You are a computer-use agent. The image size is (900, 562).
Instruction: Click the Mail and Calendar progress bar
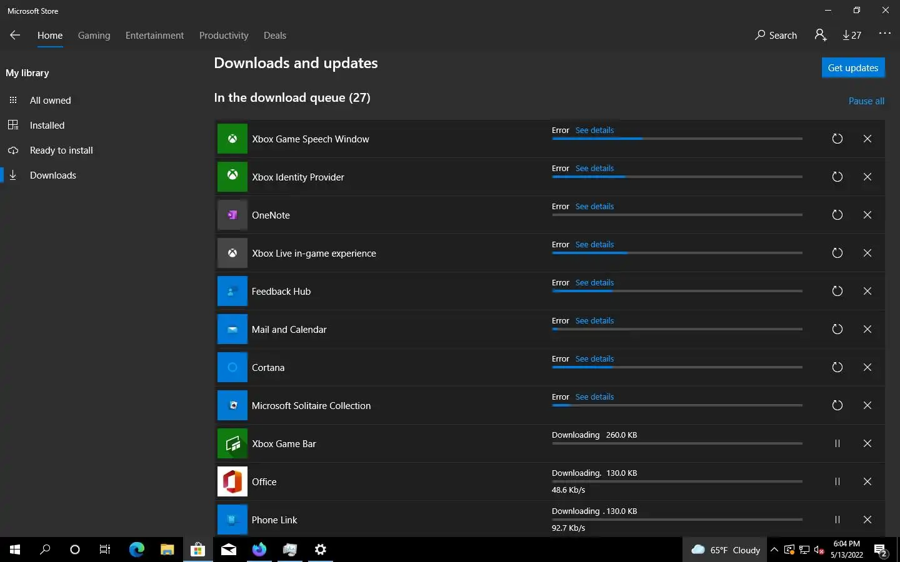coord(677,329)
